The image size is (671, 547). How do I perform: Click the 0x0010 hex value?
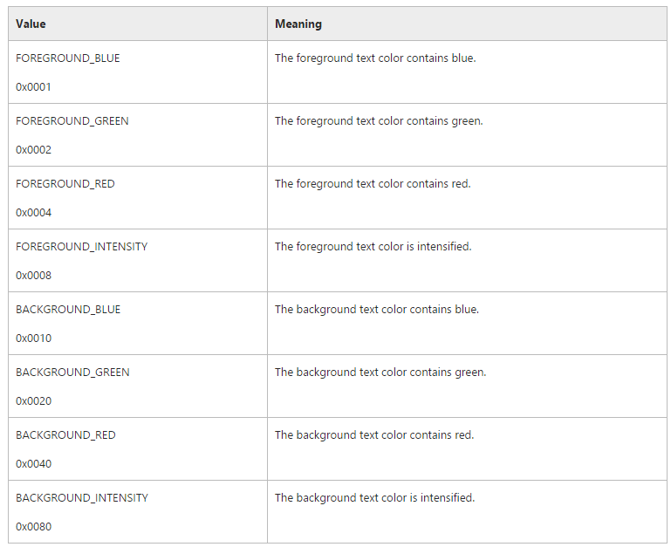33,338
